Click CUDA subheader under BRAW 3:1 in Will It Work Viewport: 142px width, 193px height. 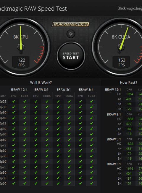(91, 96)
